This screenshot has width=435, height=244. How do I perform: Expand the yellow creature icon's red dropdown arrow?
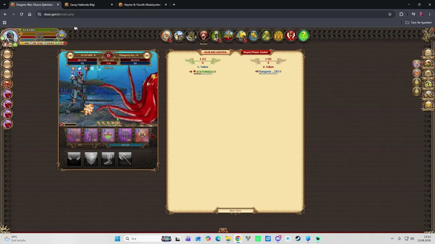tap(245, 40)
